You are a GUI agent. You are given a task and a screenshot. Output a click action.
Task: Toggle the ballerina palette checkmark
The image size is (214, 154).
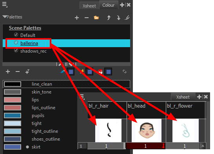tap(16, 43)
